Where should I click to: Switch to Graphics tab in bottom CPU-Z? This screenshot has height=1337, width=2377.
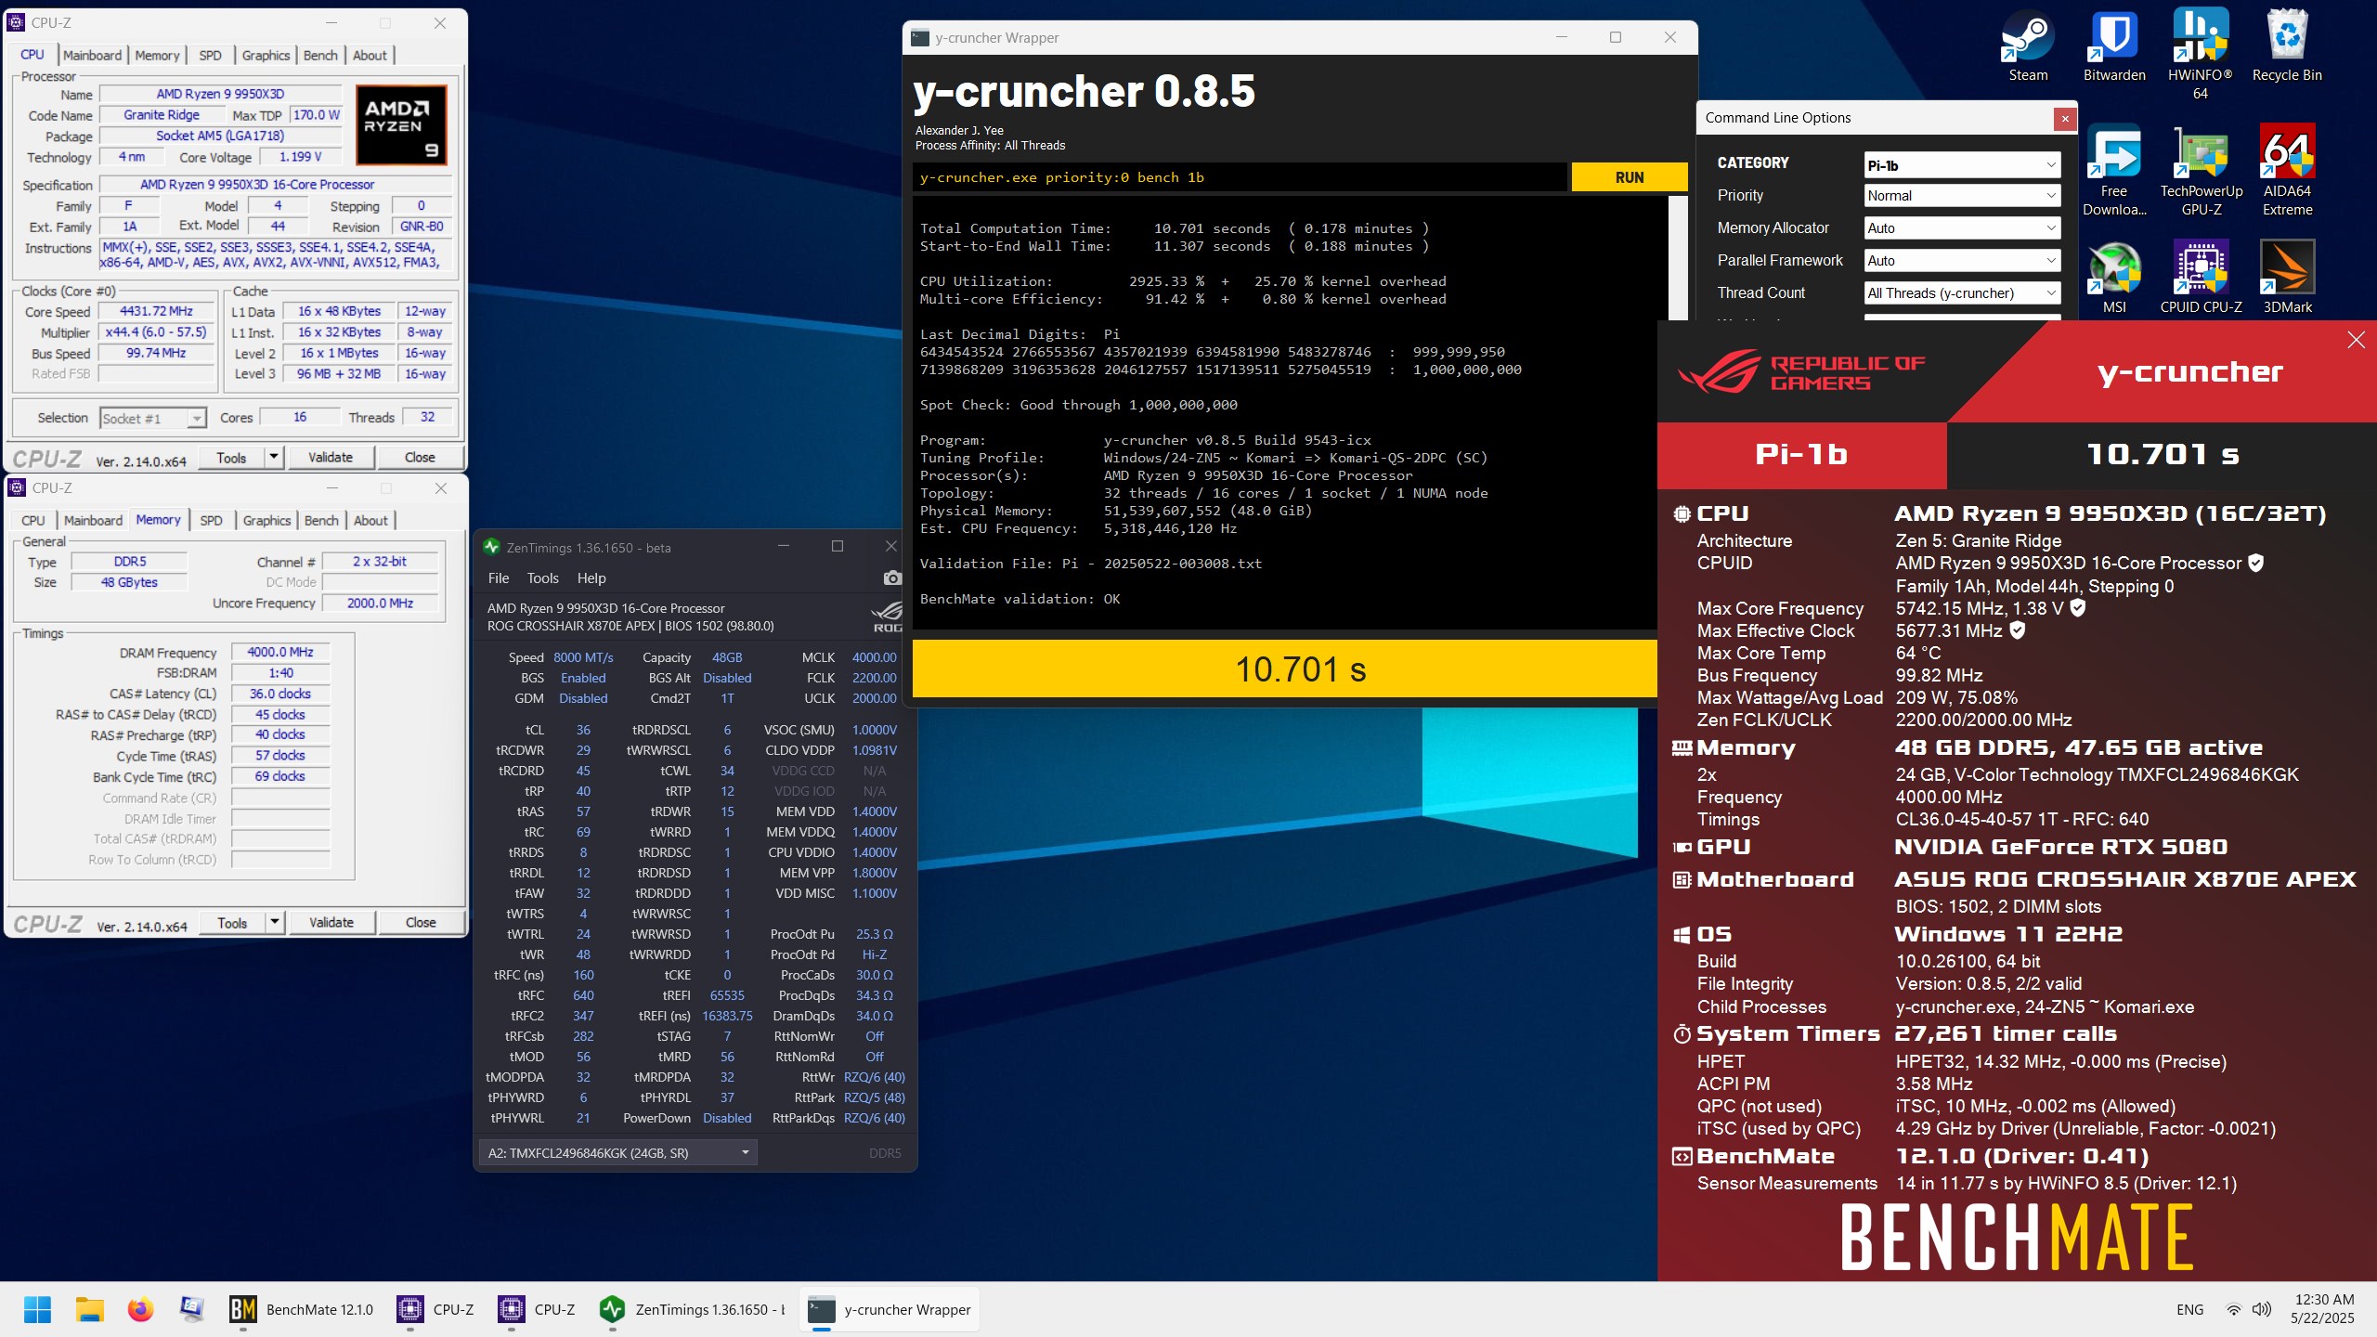[266, 520]
